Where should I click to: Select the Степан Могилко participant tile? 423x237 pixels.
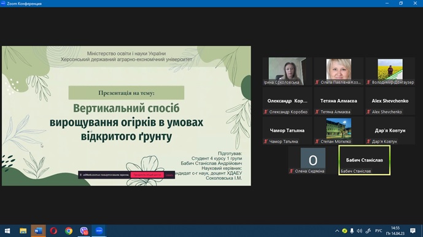pyautogui.click(x=338, y=130)
